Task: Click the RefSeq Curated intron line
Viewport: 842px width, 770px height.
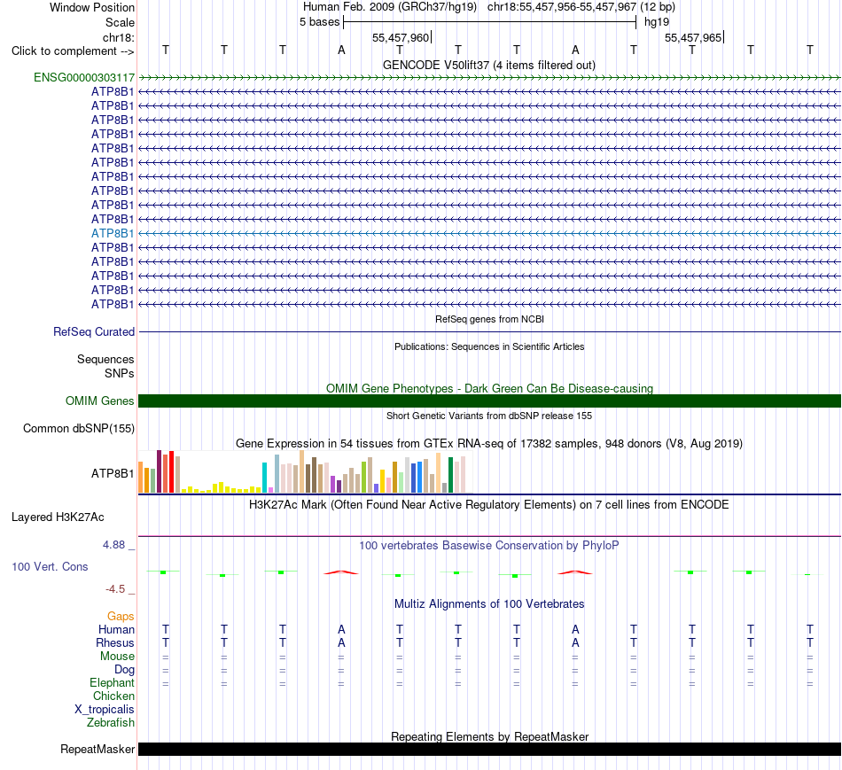Action: 489,332
